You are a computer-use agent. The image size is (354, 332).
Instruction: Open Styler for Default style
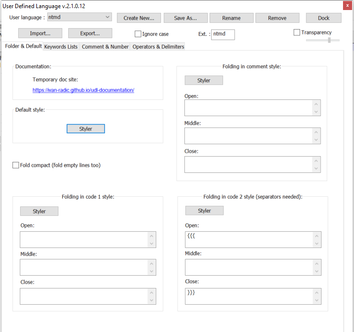(x=86, y=129)
